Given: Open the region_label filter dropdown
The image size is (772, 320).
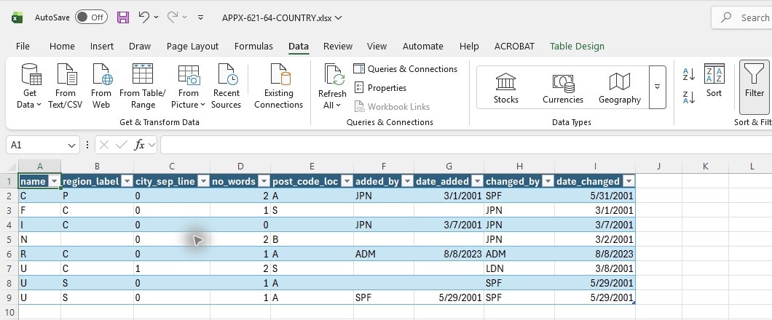Looking at the screenshot, I should point(127,181).
